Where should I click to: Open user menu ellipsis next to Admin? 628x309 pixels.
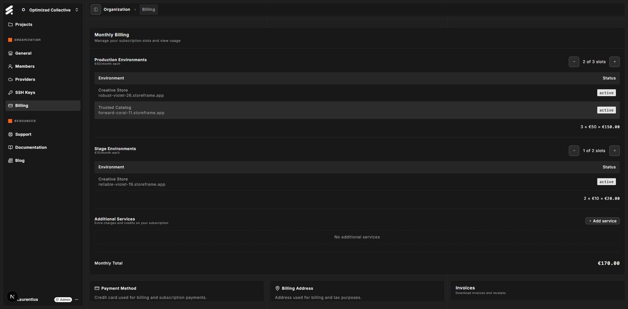pos(77,300)
